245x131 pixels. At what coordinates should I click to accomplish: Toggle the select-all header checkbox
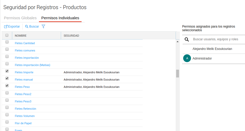pyautogui.click(x=7, y=35)
